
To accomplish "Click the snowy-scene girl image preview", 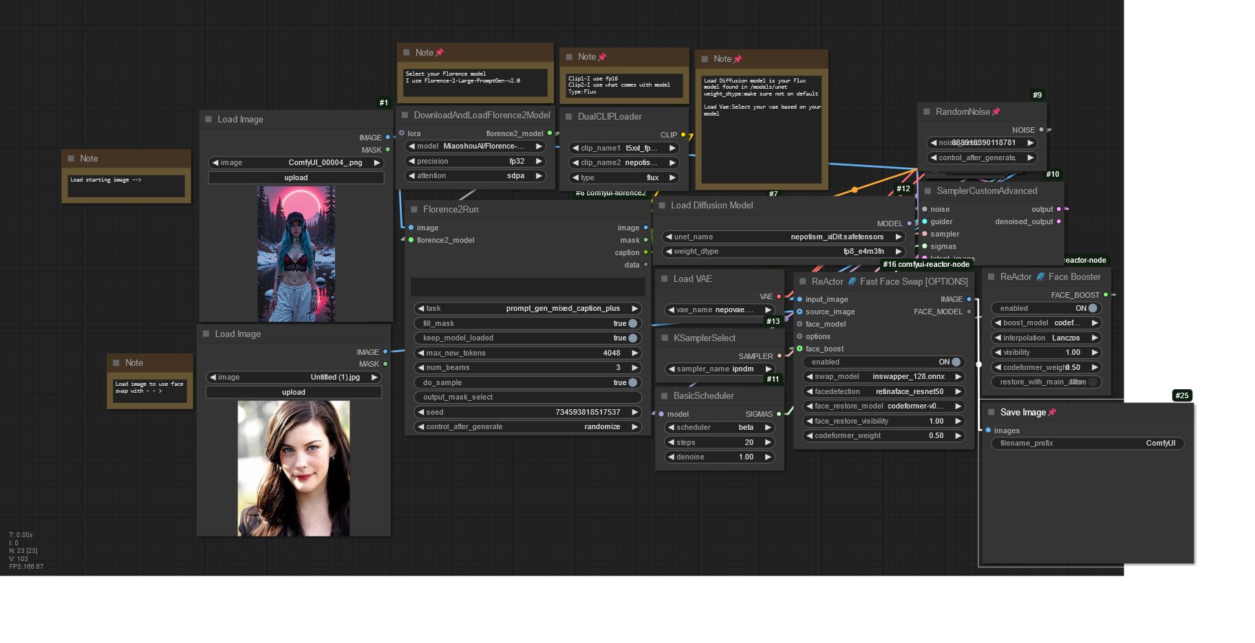I will tap(296, 254).
